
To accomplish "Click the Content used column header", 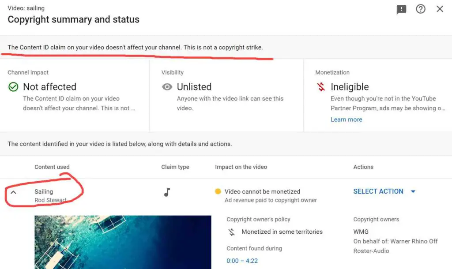I will (52, 167).
